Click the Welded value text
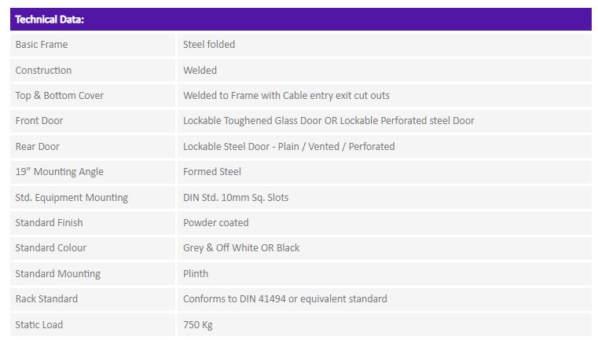 tap(200, 71)
